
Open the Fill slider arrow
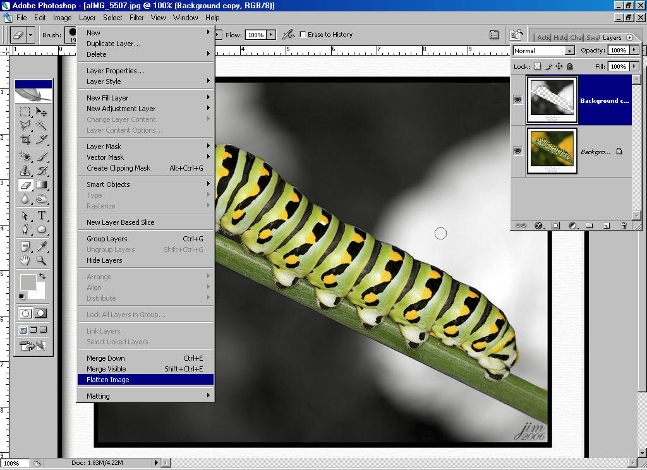tap(634, 66)
